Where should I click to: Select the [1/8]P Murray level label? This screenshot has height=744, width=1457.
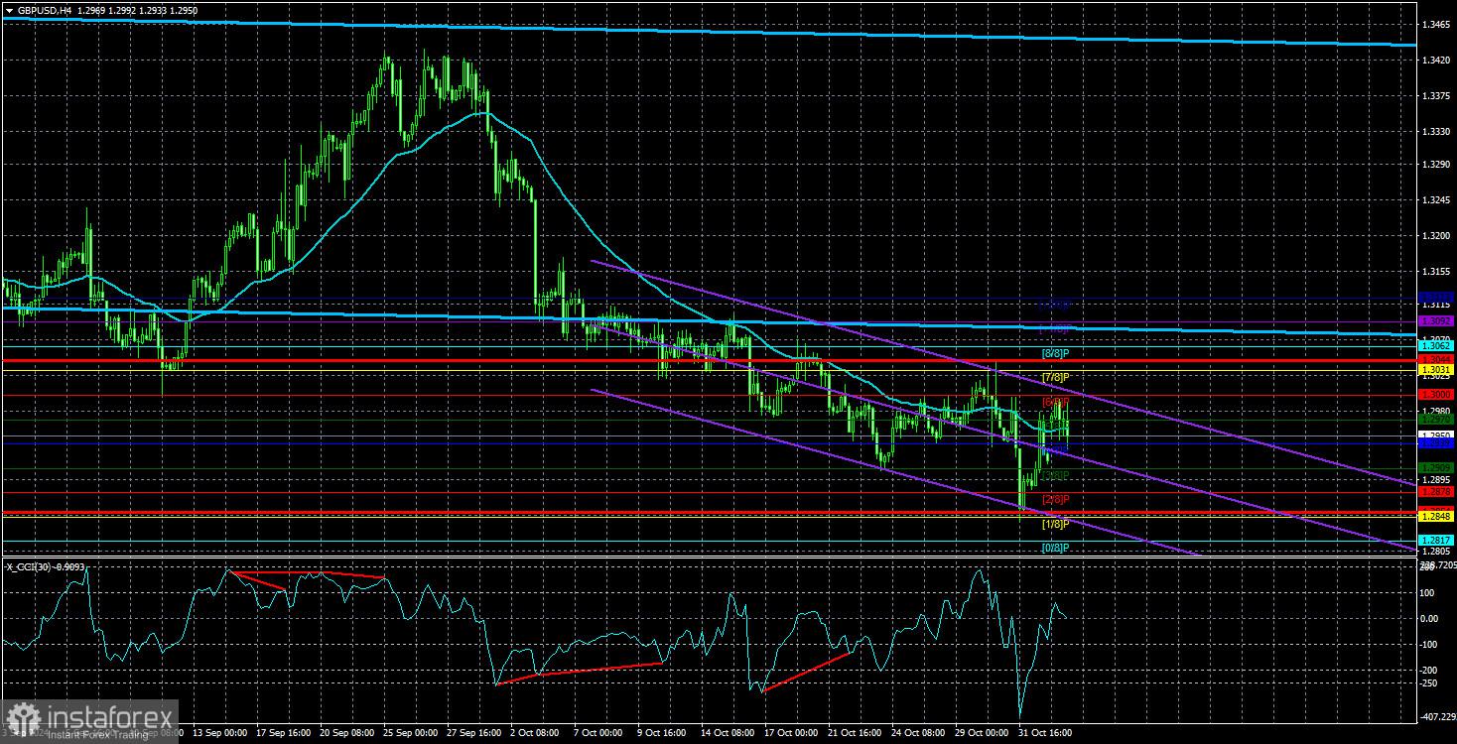click(1055, 524)
